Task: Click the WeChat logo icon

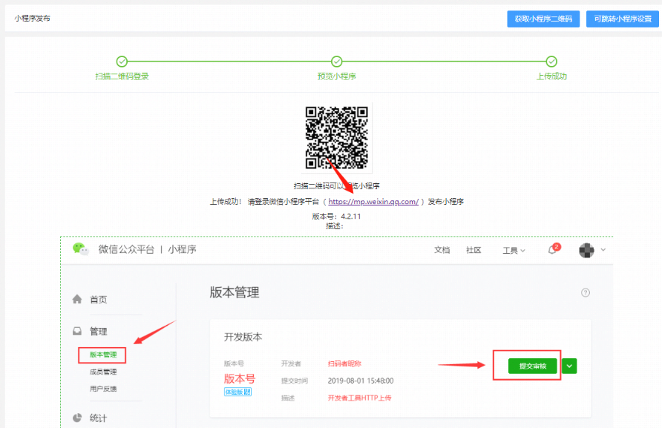Action: pyautogui.click(x=80, y=249)
